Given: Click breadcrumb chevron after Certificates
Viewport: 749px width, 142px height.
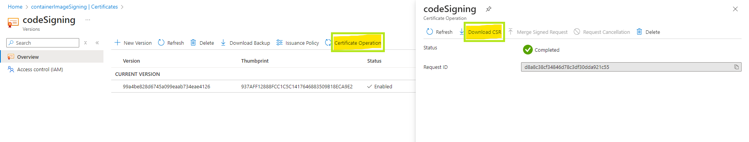Looking at the screenshot, I should click(x=122, y=7).
